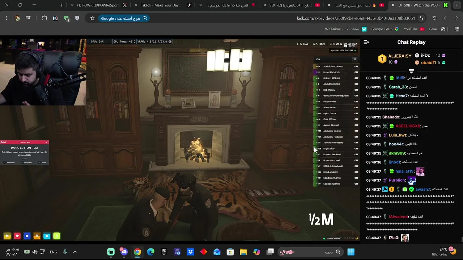Click the emote in hala_af19's message

(420, 172)
